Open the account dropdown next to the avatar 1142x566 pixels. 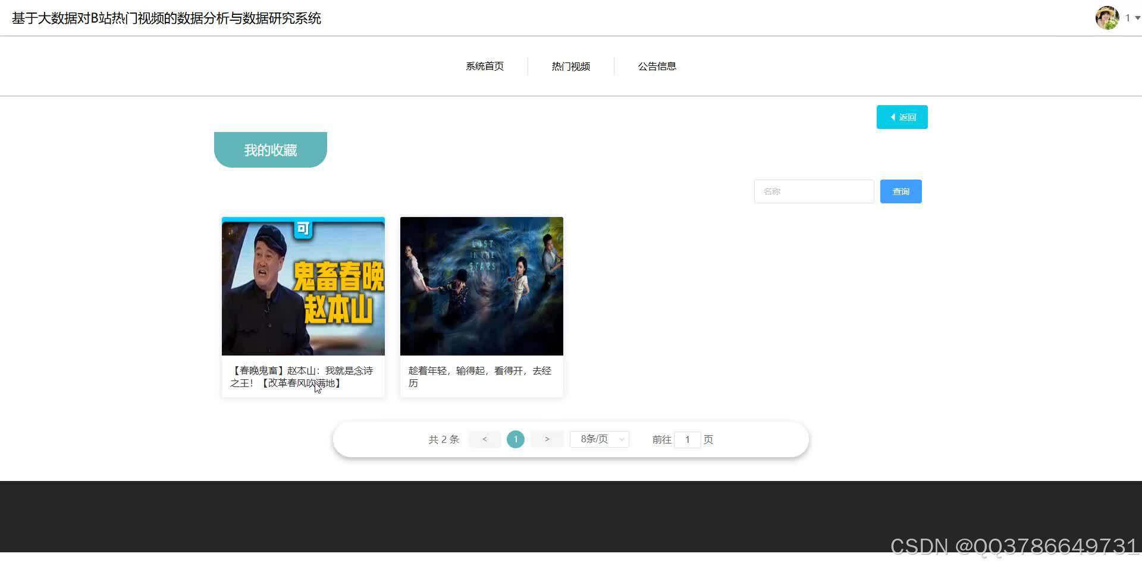pyautogui.click(x=1134, y=18)
